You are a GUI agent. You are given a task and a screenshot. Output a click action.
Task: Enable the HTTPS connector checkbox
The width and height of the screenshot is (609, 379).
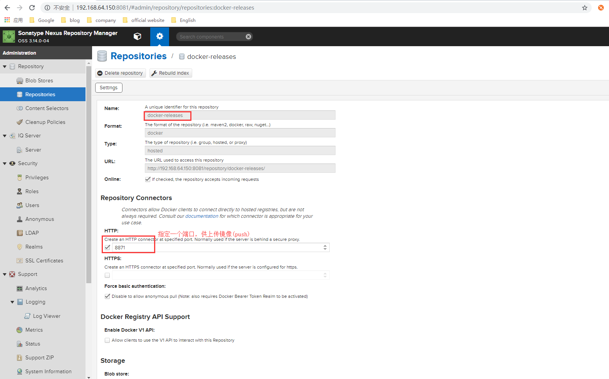[x=107, y=275]
